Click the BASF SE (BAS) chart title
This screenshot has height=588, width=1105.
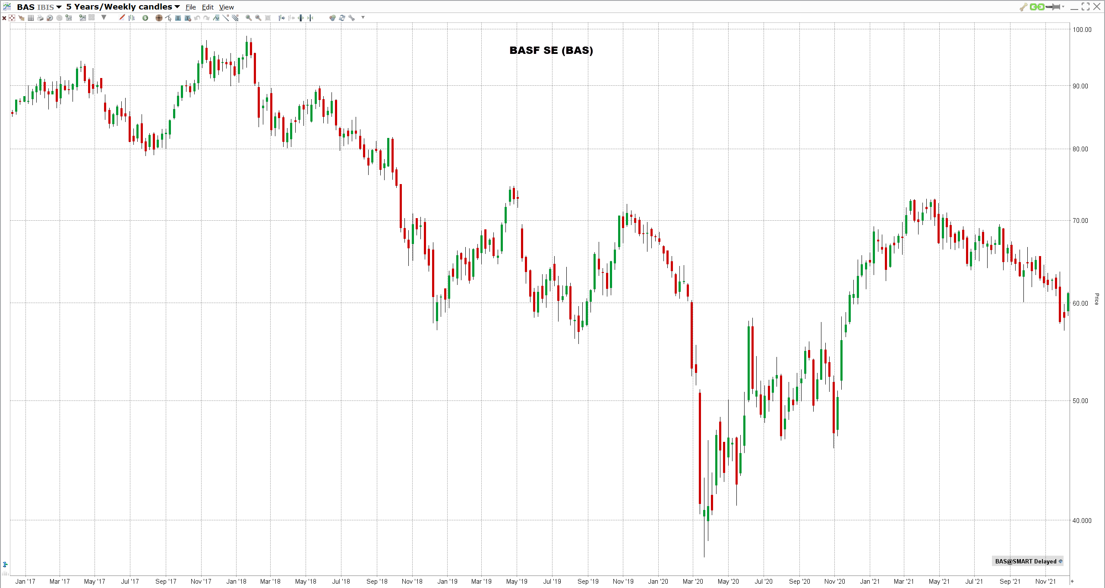[551, 50]
